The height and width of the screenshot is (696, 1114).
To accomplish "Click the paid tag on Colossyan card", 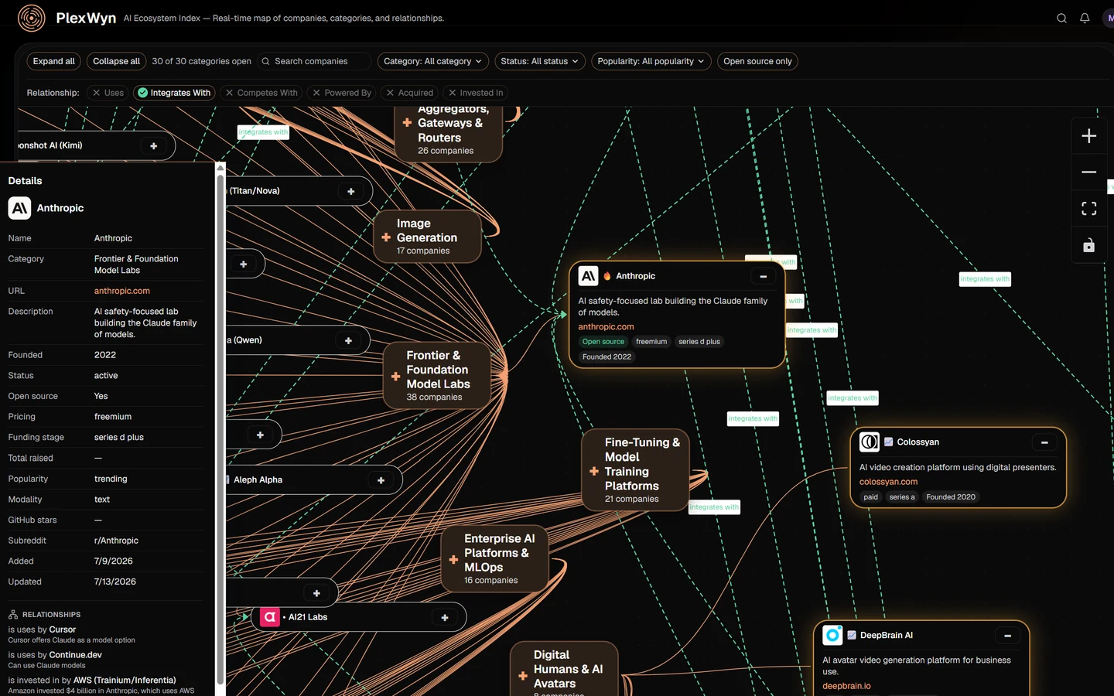I will pyautogui.click(x=871, y=497).
